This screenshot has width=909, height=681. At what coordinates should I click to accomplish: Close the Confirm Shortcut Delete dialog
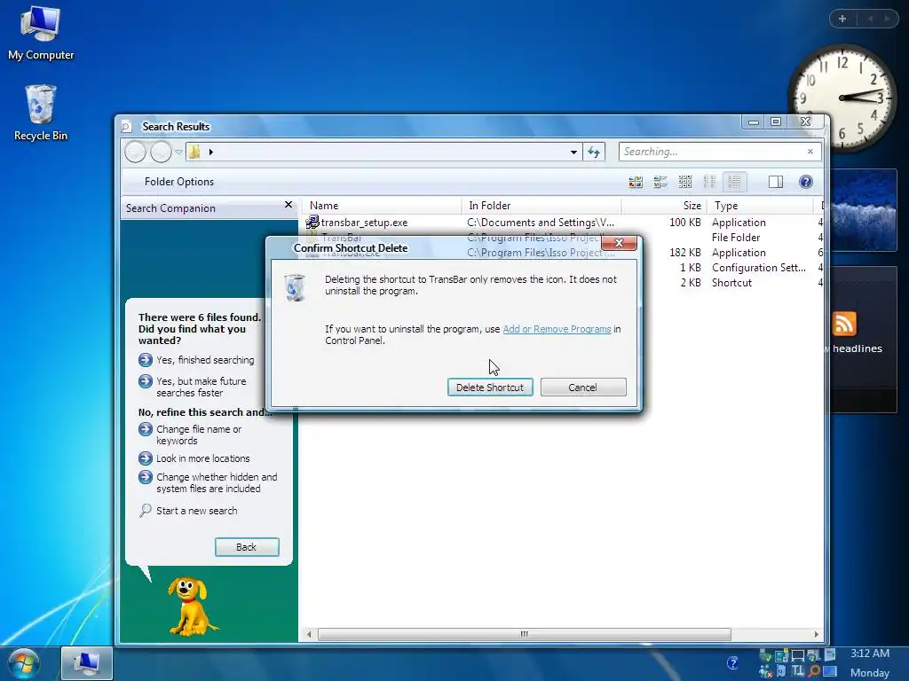point(619,243)
